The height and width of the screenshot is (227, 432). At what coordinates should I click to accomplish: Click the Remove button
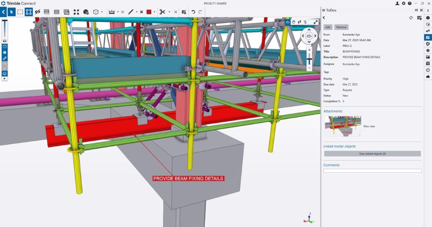pos(341,27)
